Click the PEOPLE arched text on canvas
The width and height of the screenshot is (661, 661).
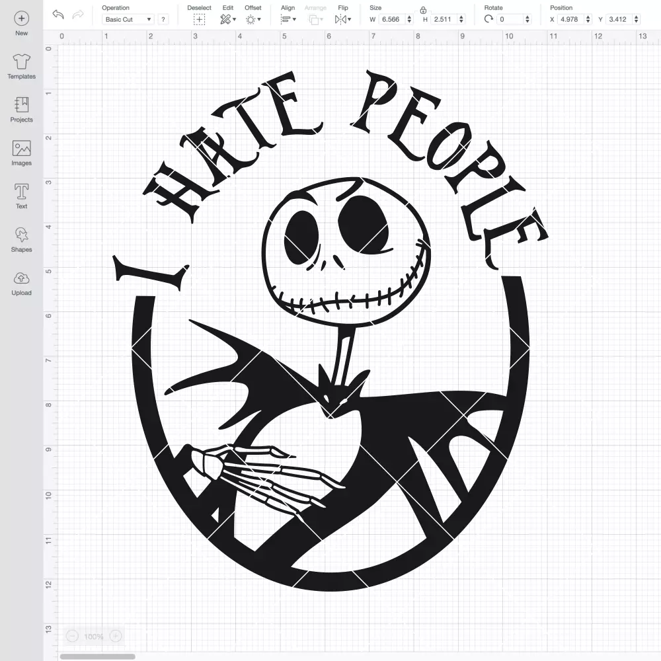449,169
